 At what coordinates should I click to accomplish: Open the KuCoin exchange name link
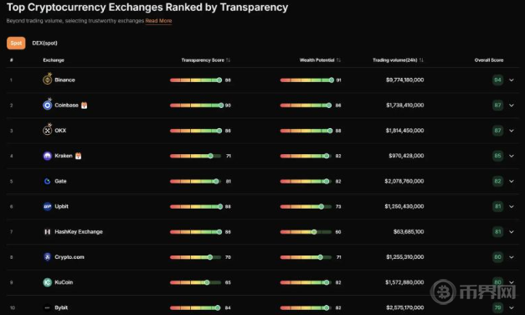(64, 282)
